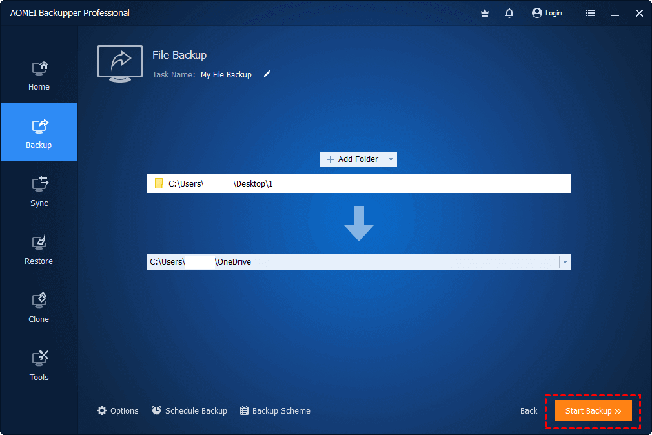This screenshot has height=435, width=652.
Task: Expand the destination path dropdown
Action: click(x=565, y=262)
